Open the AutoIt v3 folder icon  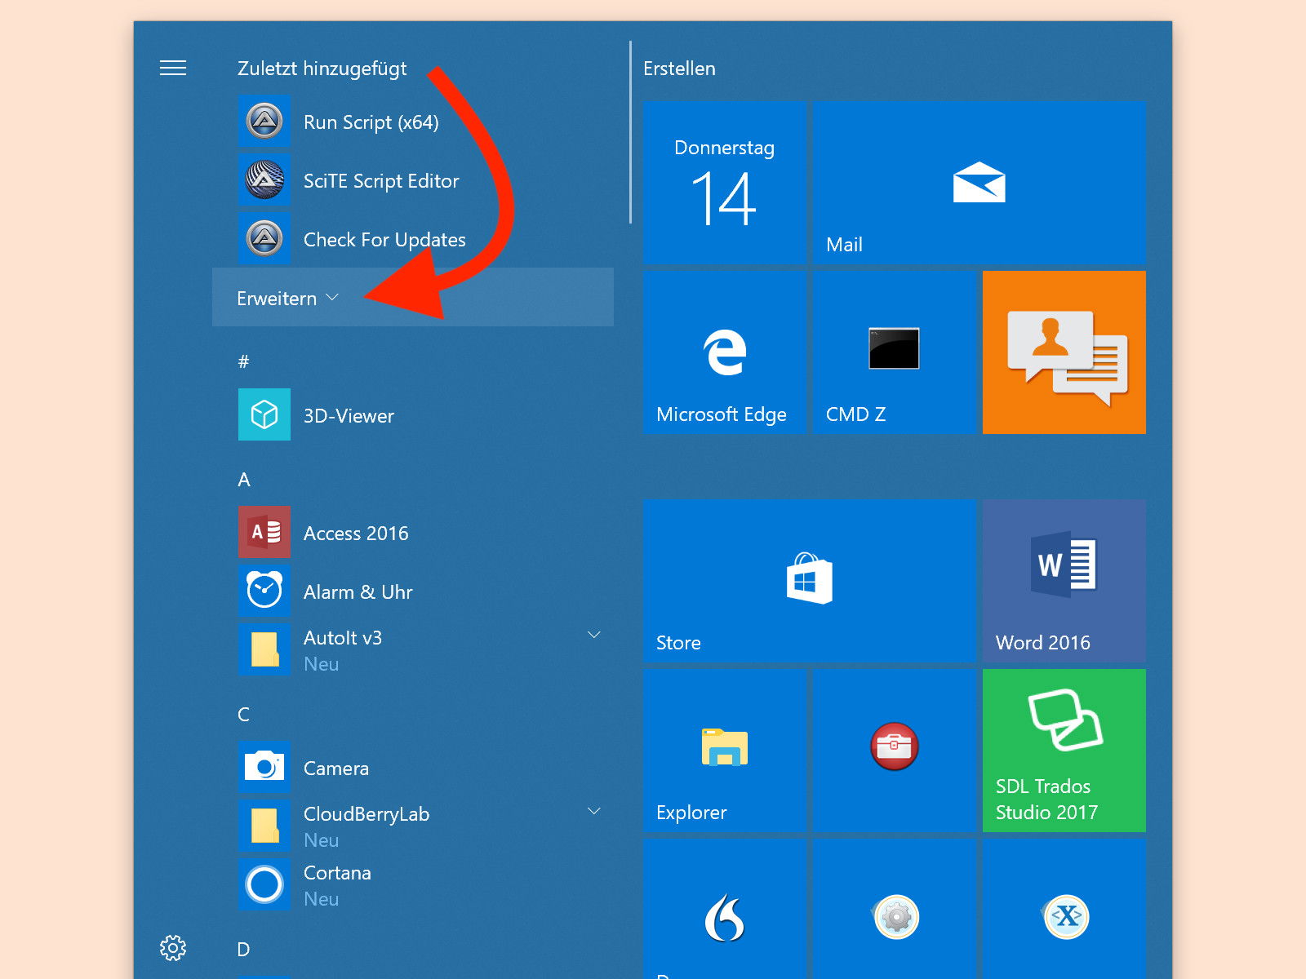click(264, 649)
